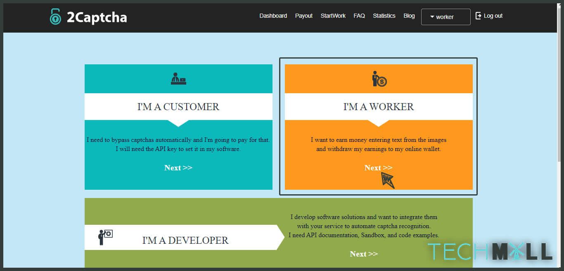This screenshot has height=271, width=564.
Task: Click the worker with dollar coin icon
Action: [379, 79]
